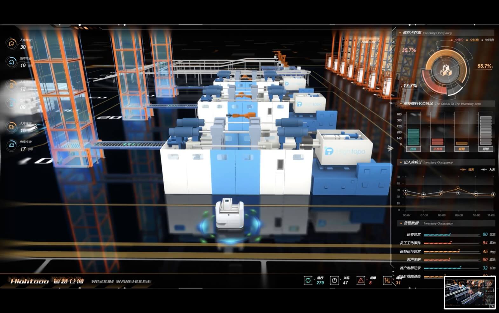Click the 延期 bar label button

461,149
